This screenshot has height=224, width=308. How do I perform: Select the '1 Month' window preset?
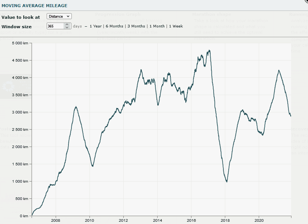tap(157, 26)
